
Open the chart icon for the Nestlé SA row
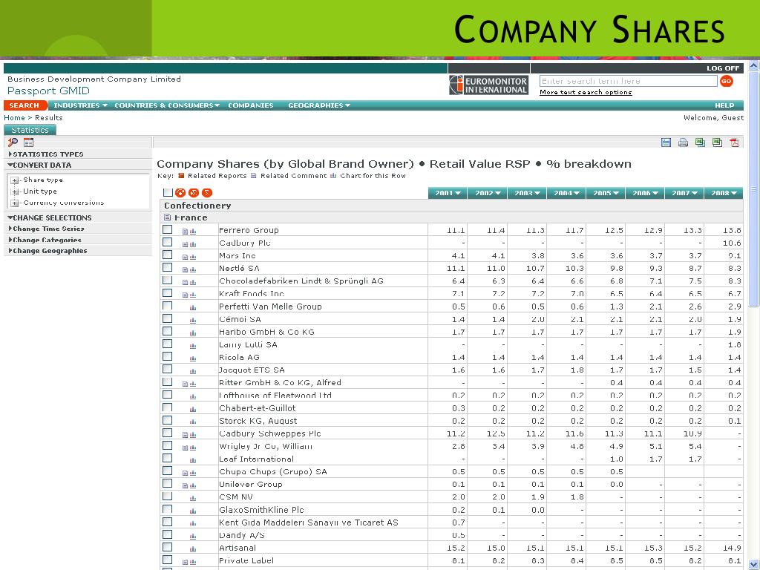pyautogui.click(x=193, y=269)
